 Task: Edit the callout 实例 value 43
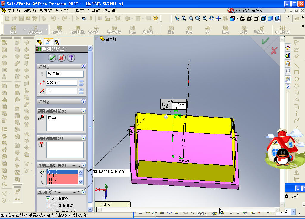179,107
